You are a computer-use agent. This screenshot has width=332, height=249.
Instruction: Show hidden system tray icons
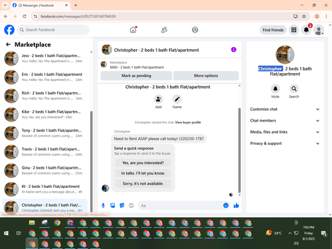[290, 233]
